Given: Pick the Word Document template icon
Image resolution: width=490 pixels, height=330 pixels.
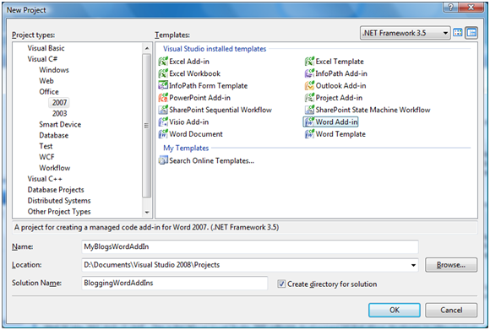Looking at the screenshot, I should (x=163, y=134).
